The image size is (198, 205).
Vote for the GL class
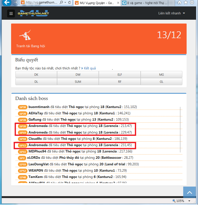point(161,82)
